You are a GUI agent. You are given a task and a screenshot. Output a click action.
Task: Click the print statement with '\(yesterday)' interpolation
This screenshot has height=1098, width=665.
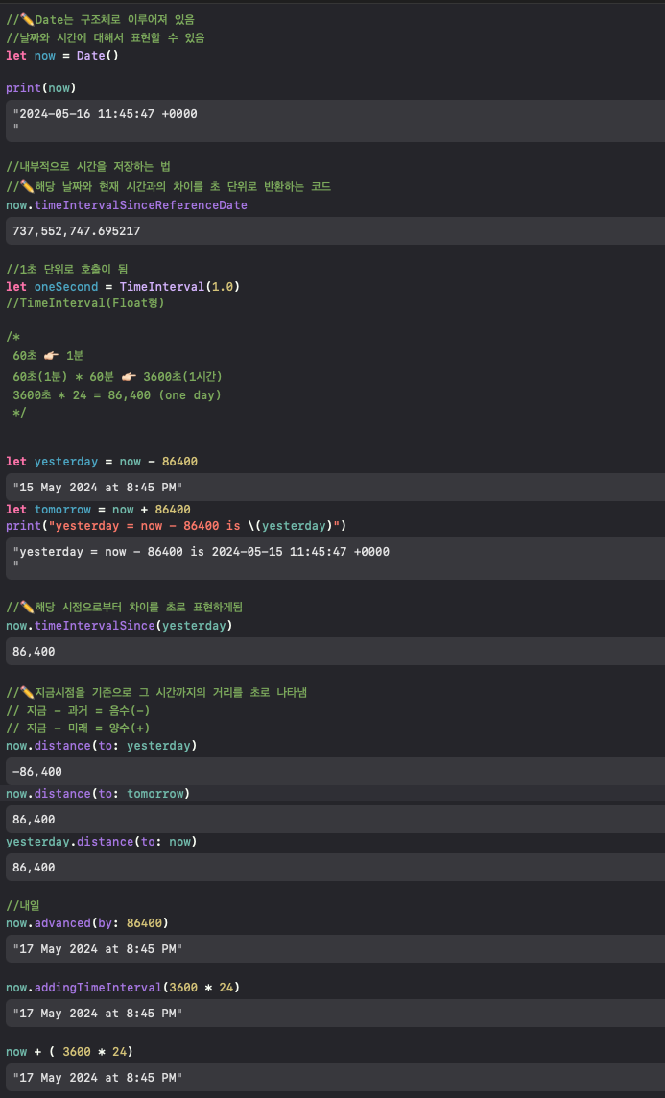point(176,525)
